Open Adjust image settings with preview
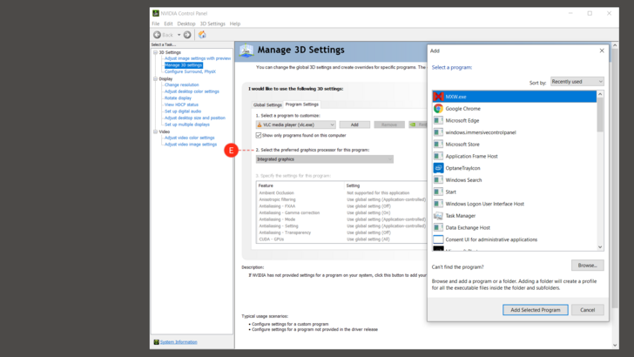The width and height of the screenshot is (634, 357). (198, 58)
